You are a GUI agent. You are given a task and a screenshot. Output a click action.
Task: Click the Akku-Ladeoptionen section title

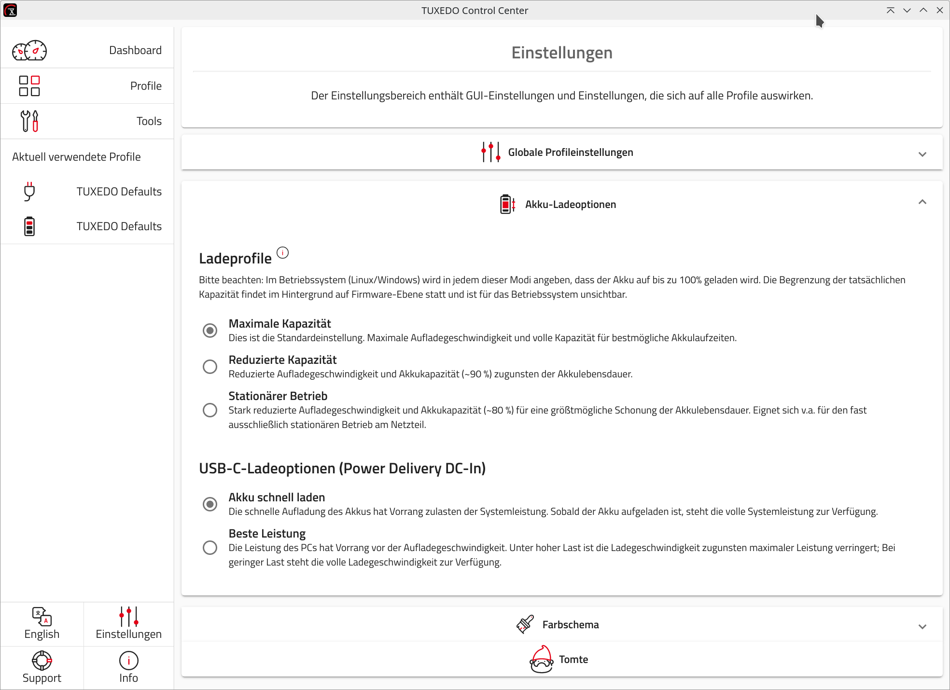[571, 204]
